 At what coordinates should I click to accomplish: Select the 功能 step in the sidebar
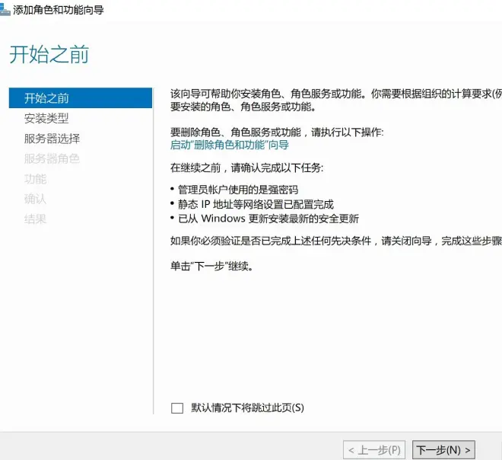pyautogui.click(x=35, y=179)
